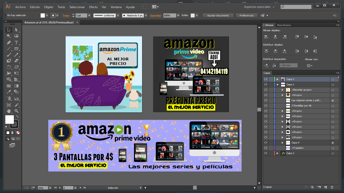Select the Magic Wand tool
The height and width of the screenshot is (193, 344).
tap(9, 36)
